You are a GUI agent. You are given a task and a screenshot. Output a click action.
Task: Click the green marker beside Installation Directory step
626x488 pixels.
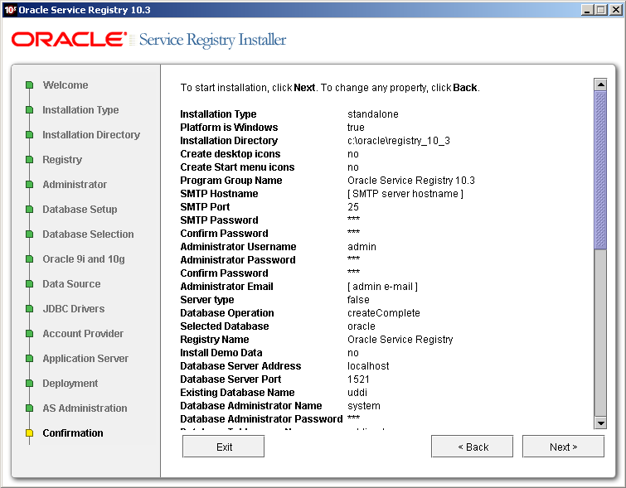(x=29, y=135)
